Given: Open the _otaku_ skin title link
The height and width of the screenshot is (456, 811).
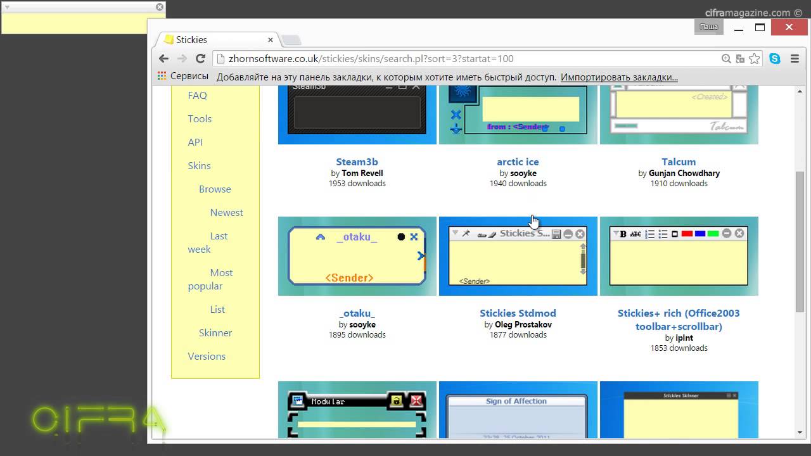Looking at the screenshot, I should pos(357,313).
